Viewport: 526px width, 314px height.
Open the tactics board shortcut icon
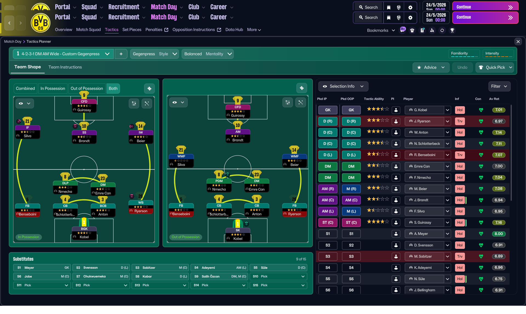422,30
